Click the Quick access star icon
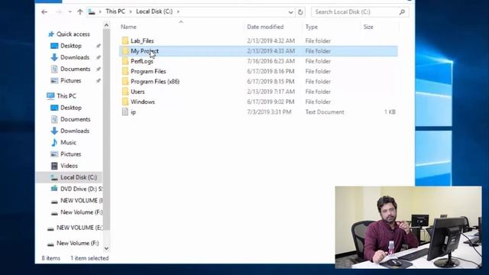The image size is (489, 275). tap(51, 34)
